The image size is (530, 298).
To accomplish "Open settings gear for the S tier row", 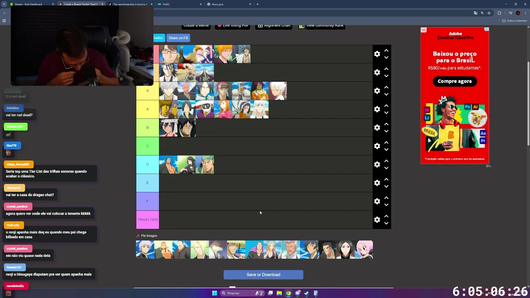I will pyautogui.click(x=377, y=91).
